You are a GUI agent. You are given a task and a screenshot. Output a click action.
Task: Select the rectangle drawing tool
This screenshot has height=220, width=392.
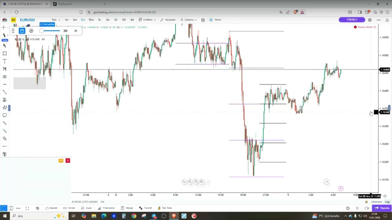point(4,53)
